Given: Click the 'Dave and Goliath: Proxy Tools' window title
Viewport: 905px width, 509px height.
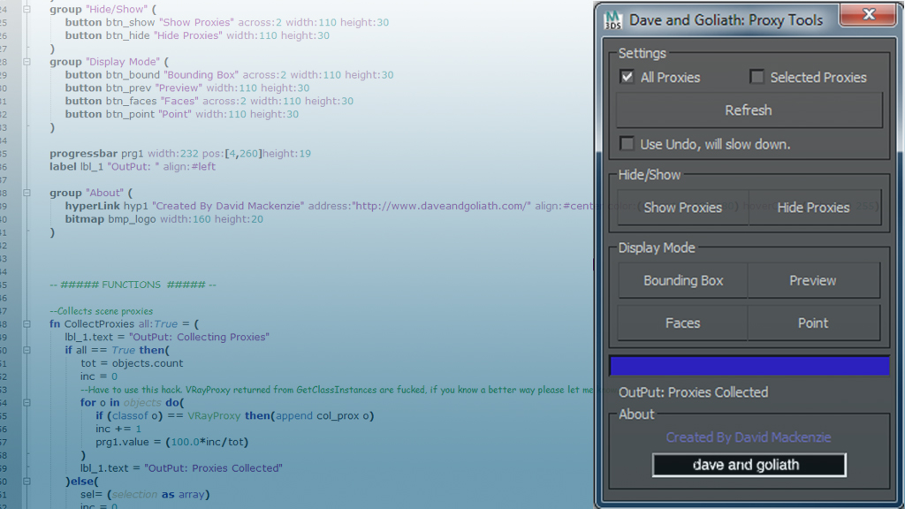Looking at the screenshot, I should (x=726, y=20).
